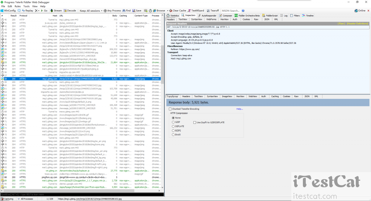This screenshot has height=201, width=371.
Task: Click the blue help icon beside MSDN Search
Action: (243, 11)
